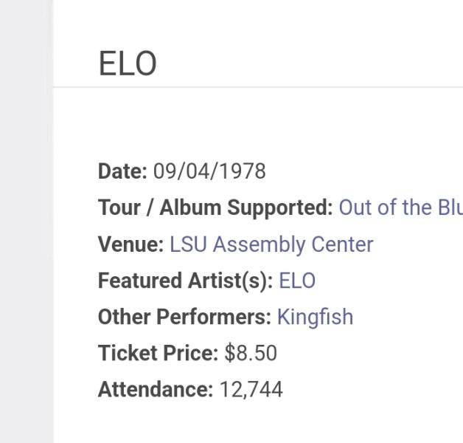Select the $8.50 ticket price value
Viewport: 463px width, 443px height.
click(251, 353)
